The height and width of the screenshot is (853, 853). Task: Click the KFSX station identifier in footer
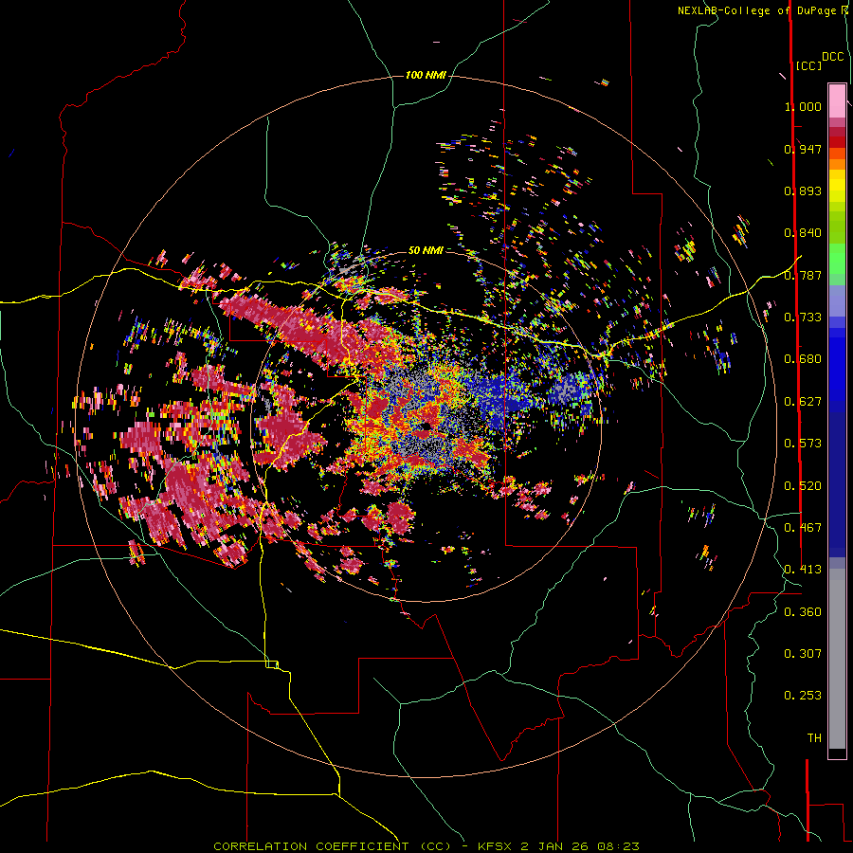pyautogui.click(x=495, y=846)
